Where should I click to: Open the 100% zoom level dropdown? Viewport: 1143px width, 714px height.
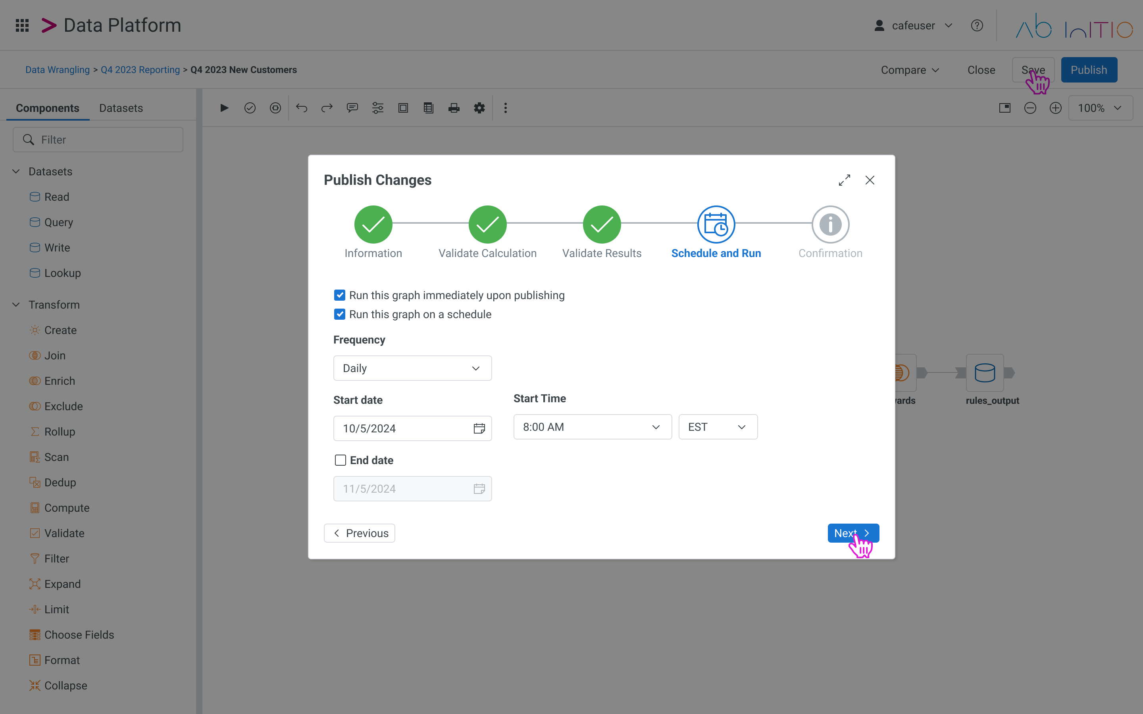(1100, 108)
